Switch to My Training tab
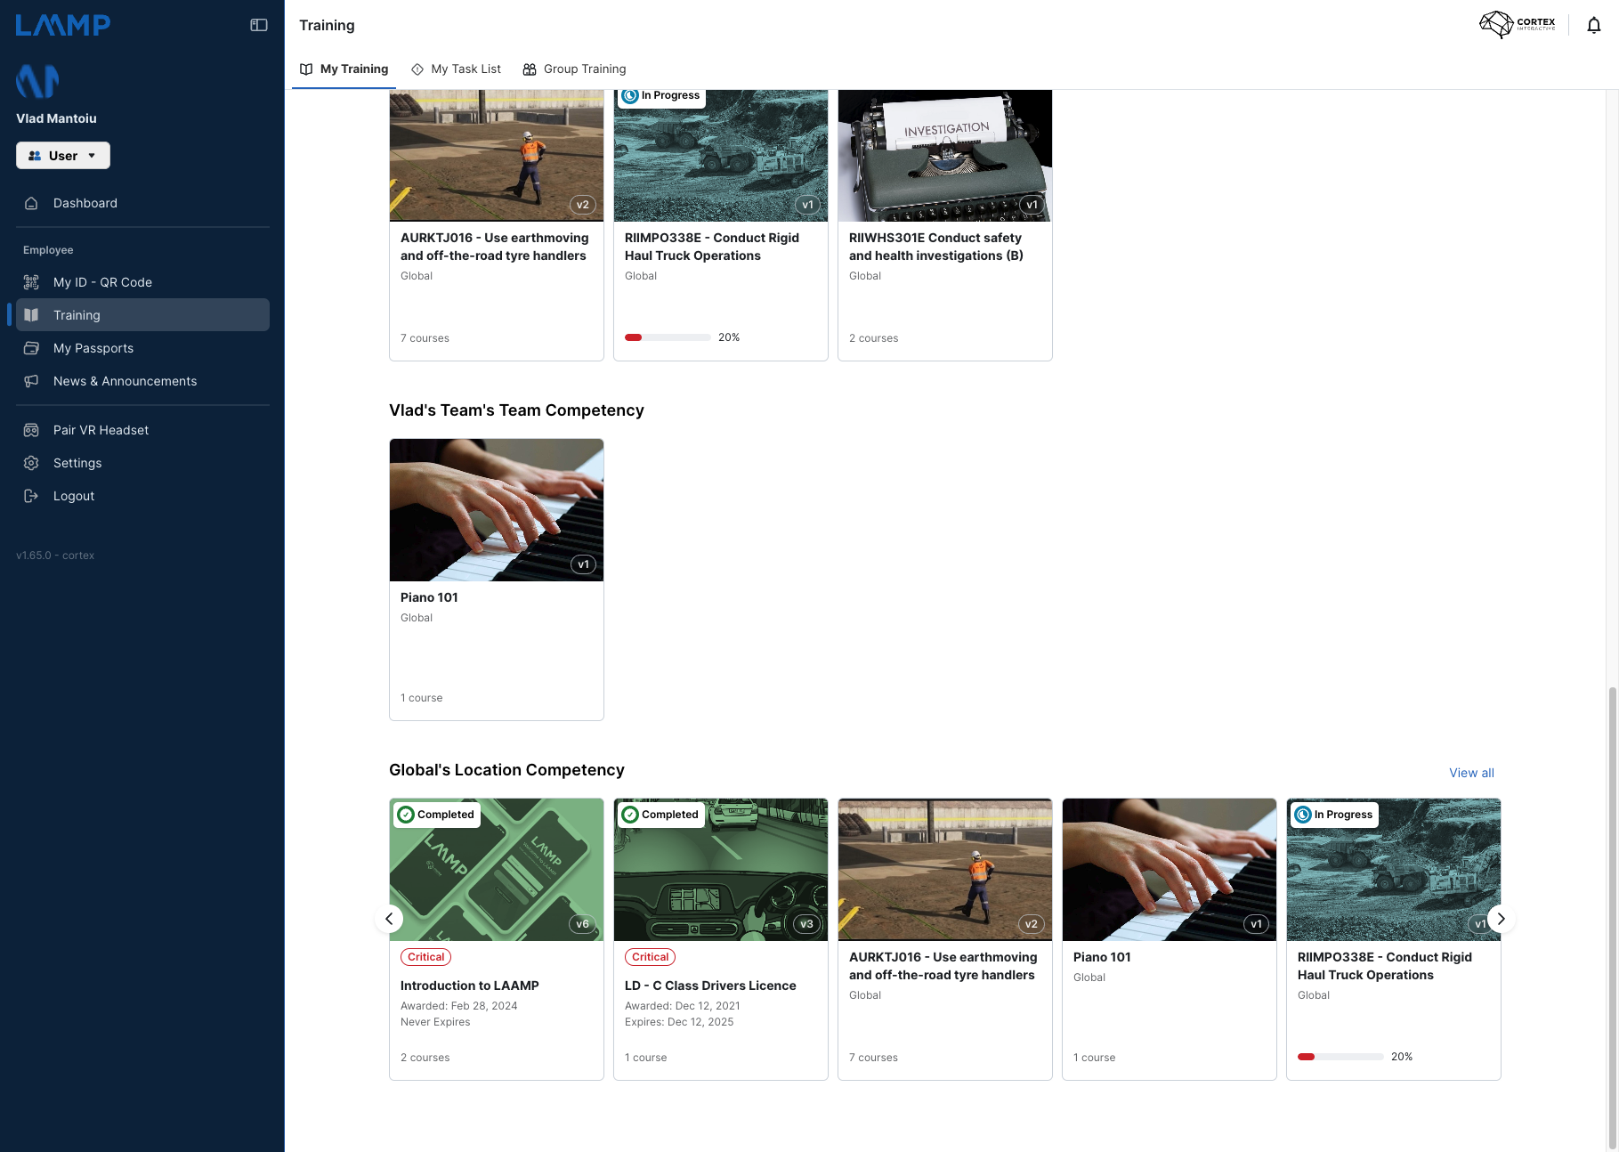This screenshot has height=1152, width=1619. coord(344,69)
